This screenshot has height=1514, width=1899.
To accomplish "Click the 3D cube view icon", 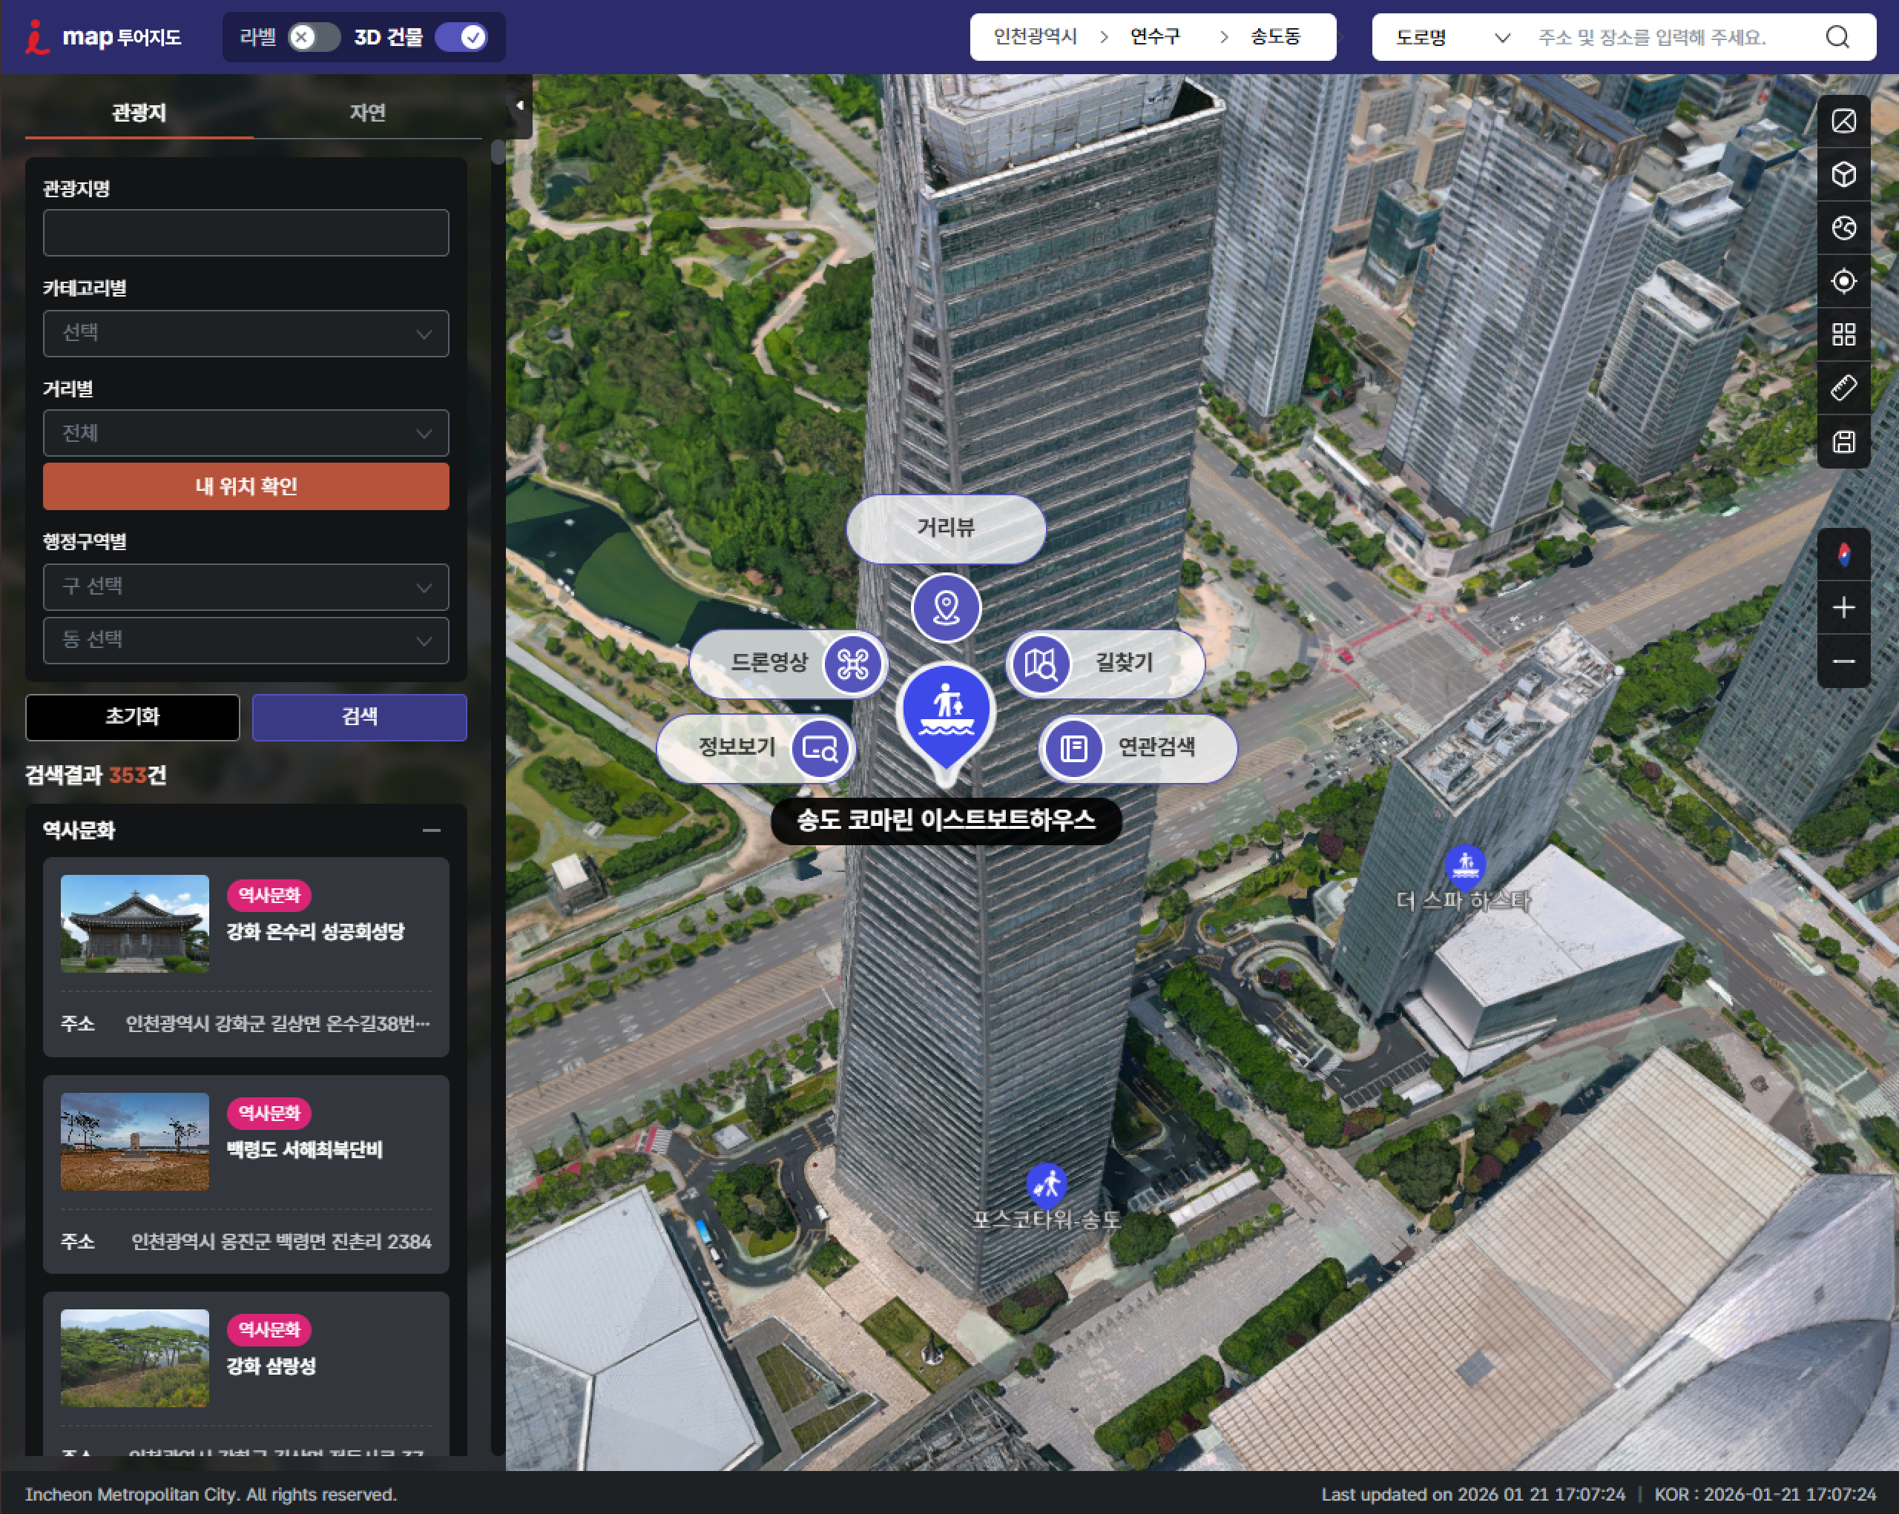I will [x=1843, y=174].
